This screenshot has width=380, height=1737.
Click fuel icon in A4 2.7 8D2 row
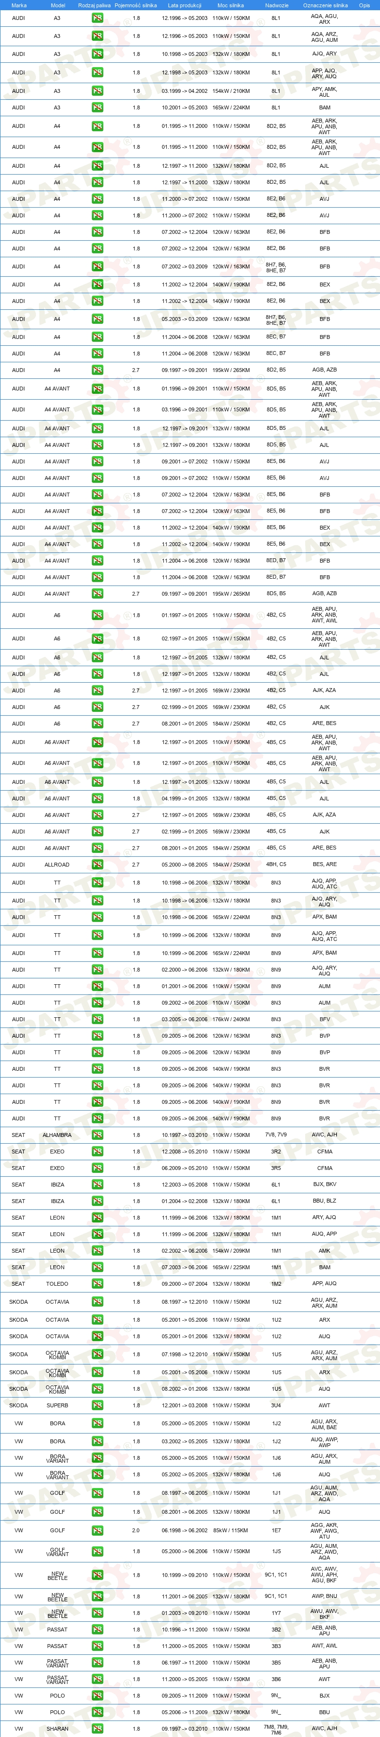coord(98,370)
